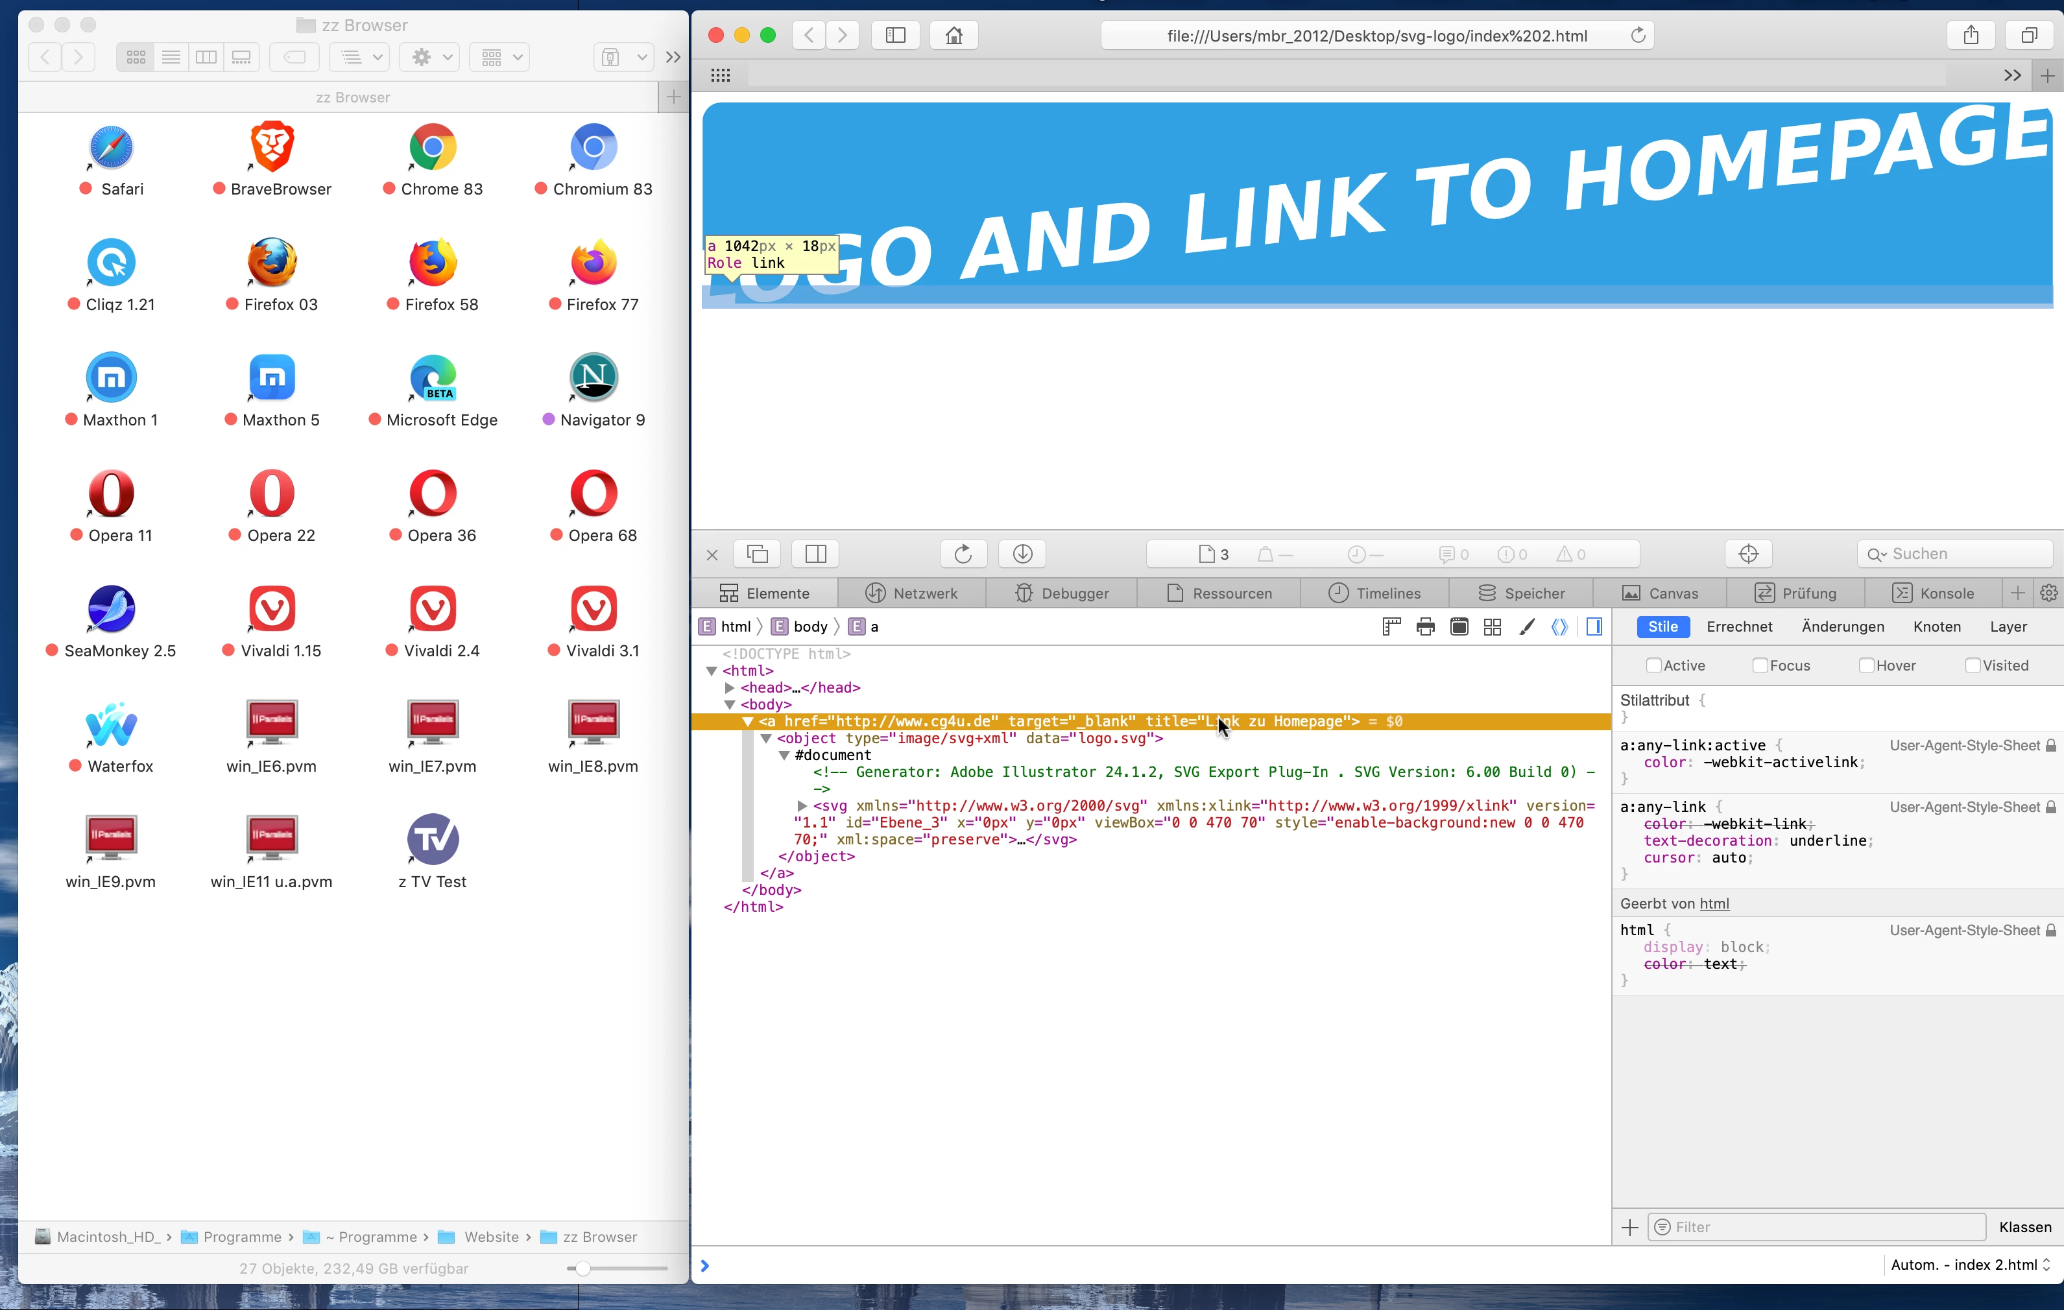
Task: Click the download web archive icon
Action: (x=1022, y=554)
